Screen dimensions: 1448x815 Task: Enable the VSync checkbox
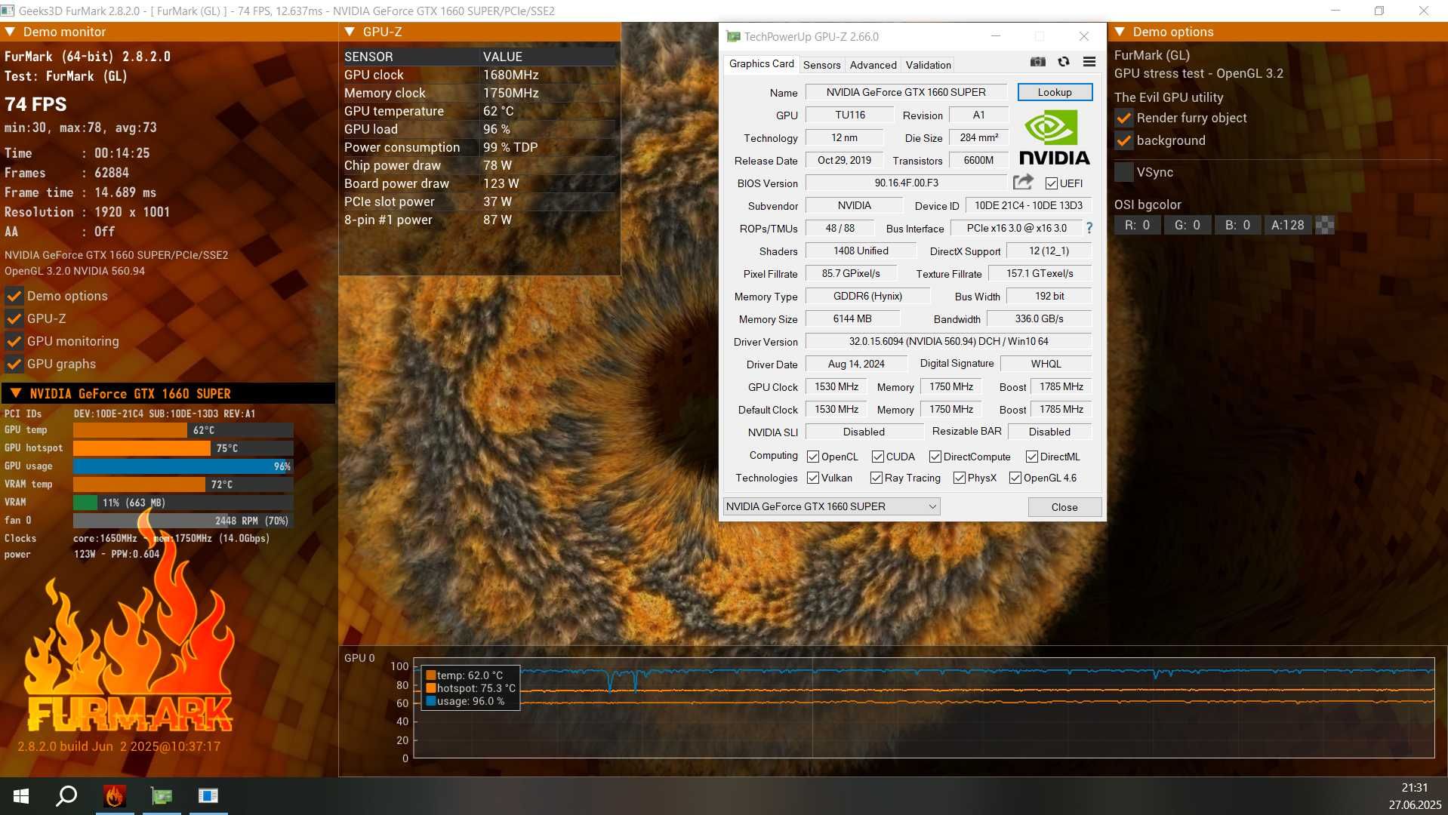1124,172
